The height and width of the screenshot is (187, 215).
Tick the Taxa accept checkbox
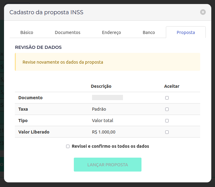(x=167, y=109)
